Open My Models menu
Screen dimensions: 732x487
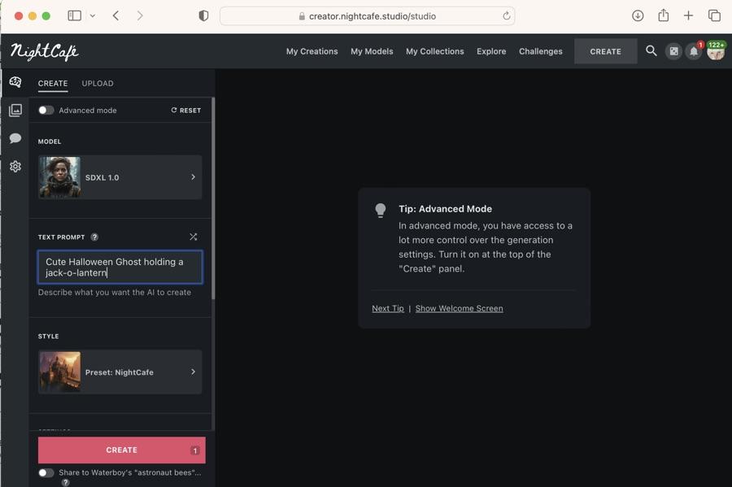point(372,51)
